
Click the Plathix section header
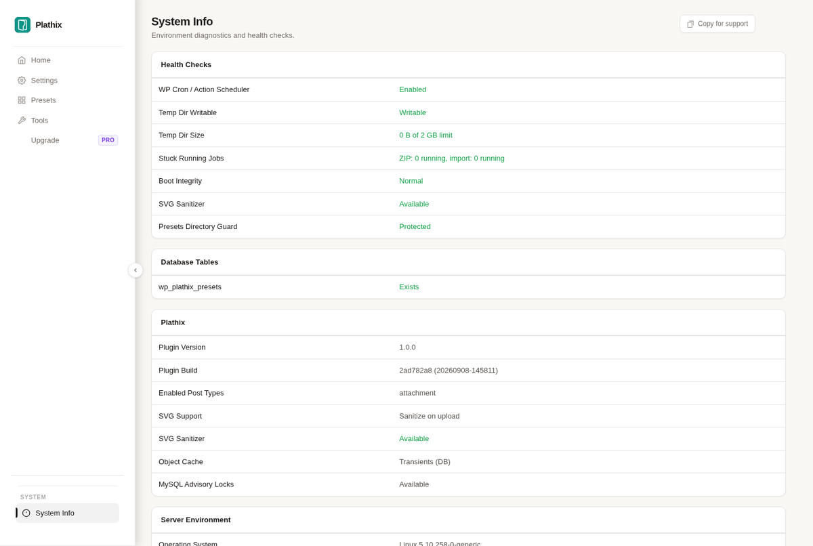point(173,322)
